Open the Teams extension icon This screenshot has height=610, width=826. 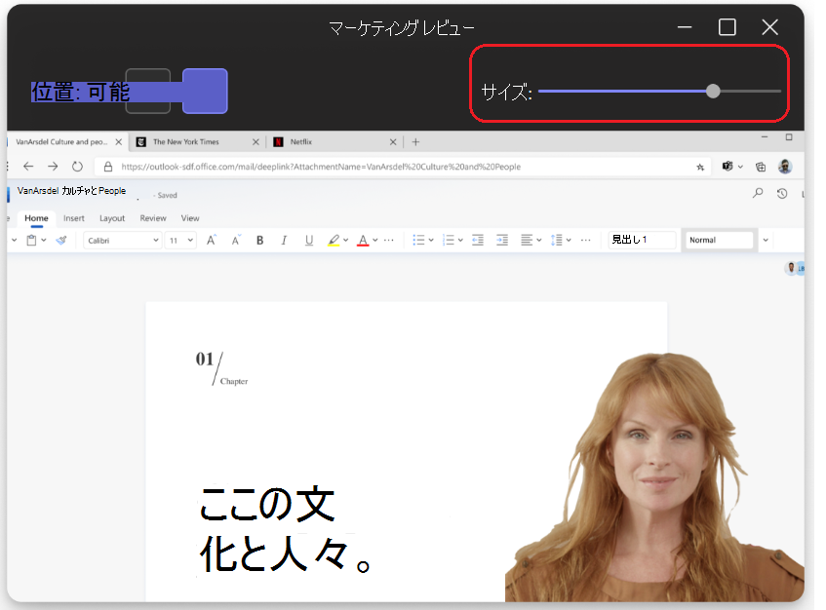pyautogui.click(x=728, y=167)
